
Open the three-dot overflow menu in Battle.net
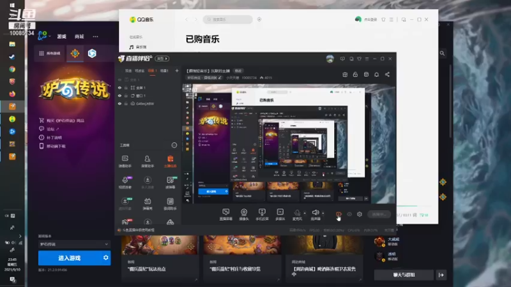click(95, 36)
